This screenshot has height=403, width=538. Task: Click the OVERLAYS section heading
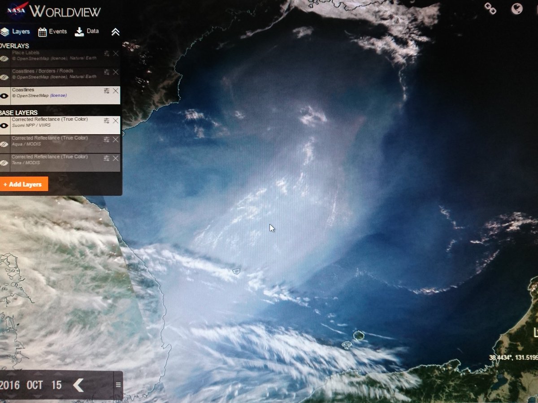tap(14, 46)
